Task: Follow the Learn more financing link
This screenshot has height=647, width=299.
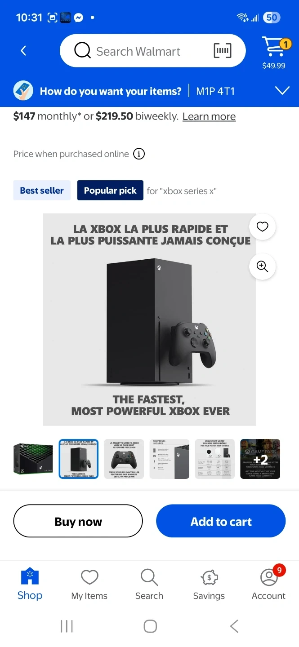Action: pos(209,117)
